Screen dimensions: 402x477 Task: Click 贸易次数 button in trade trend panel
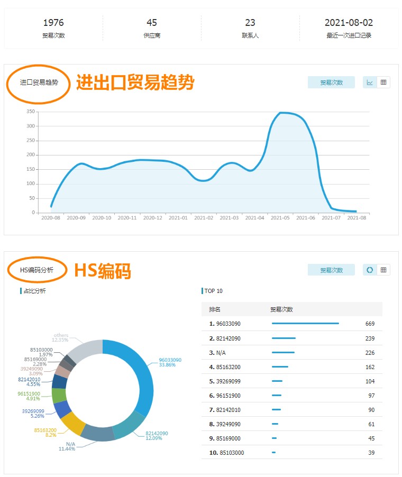[332, 82]
